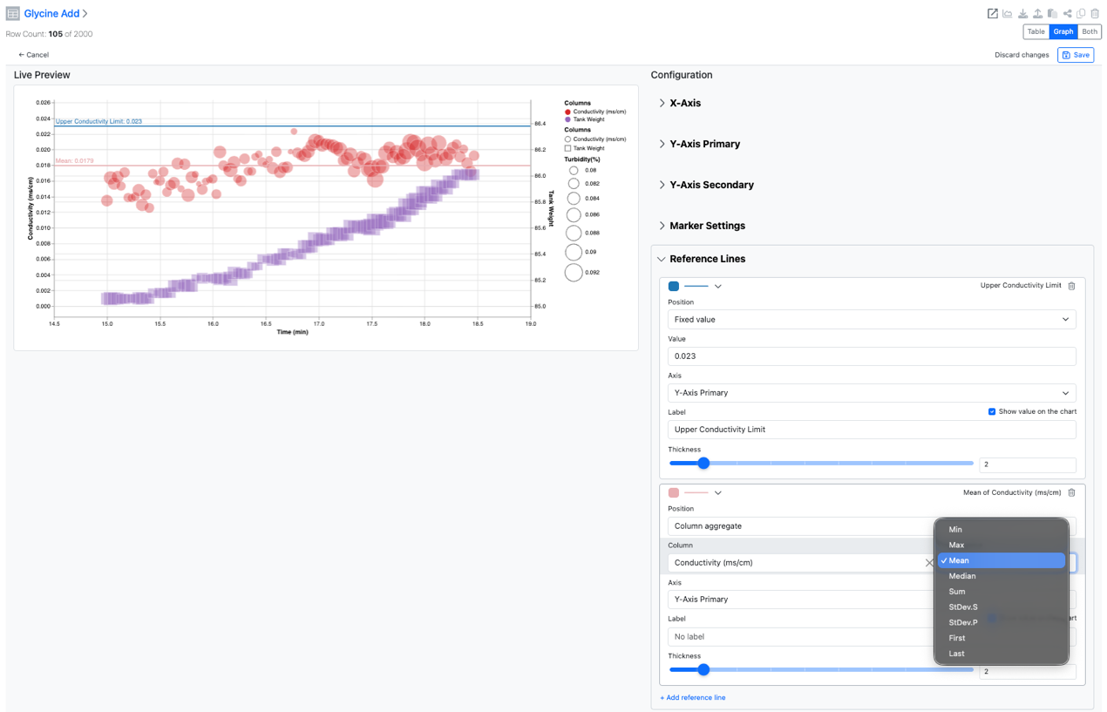
Task: Click the trash icon in the top toolbar
Action: point(1095,13)
